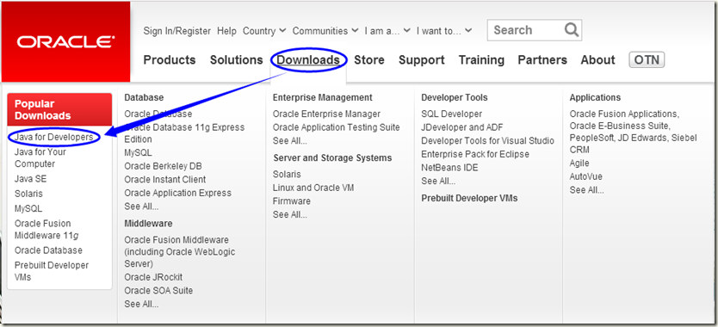Click the Popular Downloads header

coord(59,109)
